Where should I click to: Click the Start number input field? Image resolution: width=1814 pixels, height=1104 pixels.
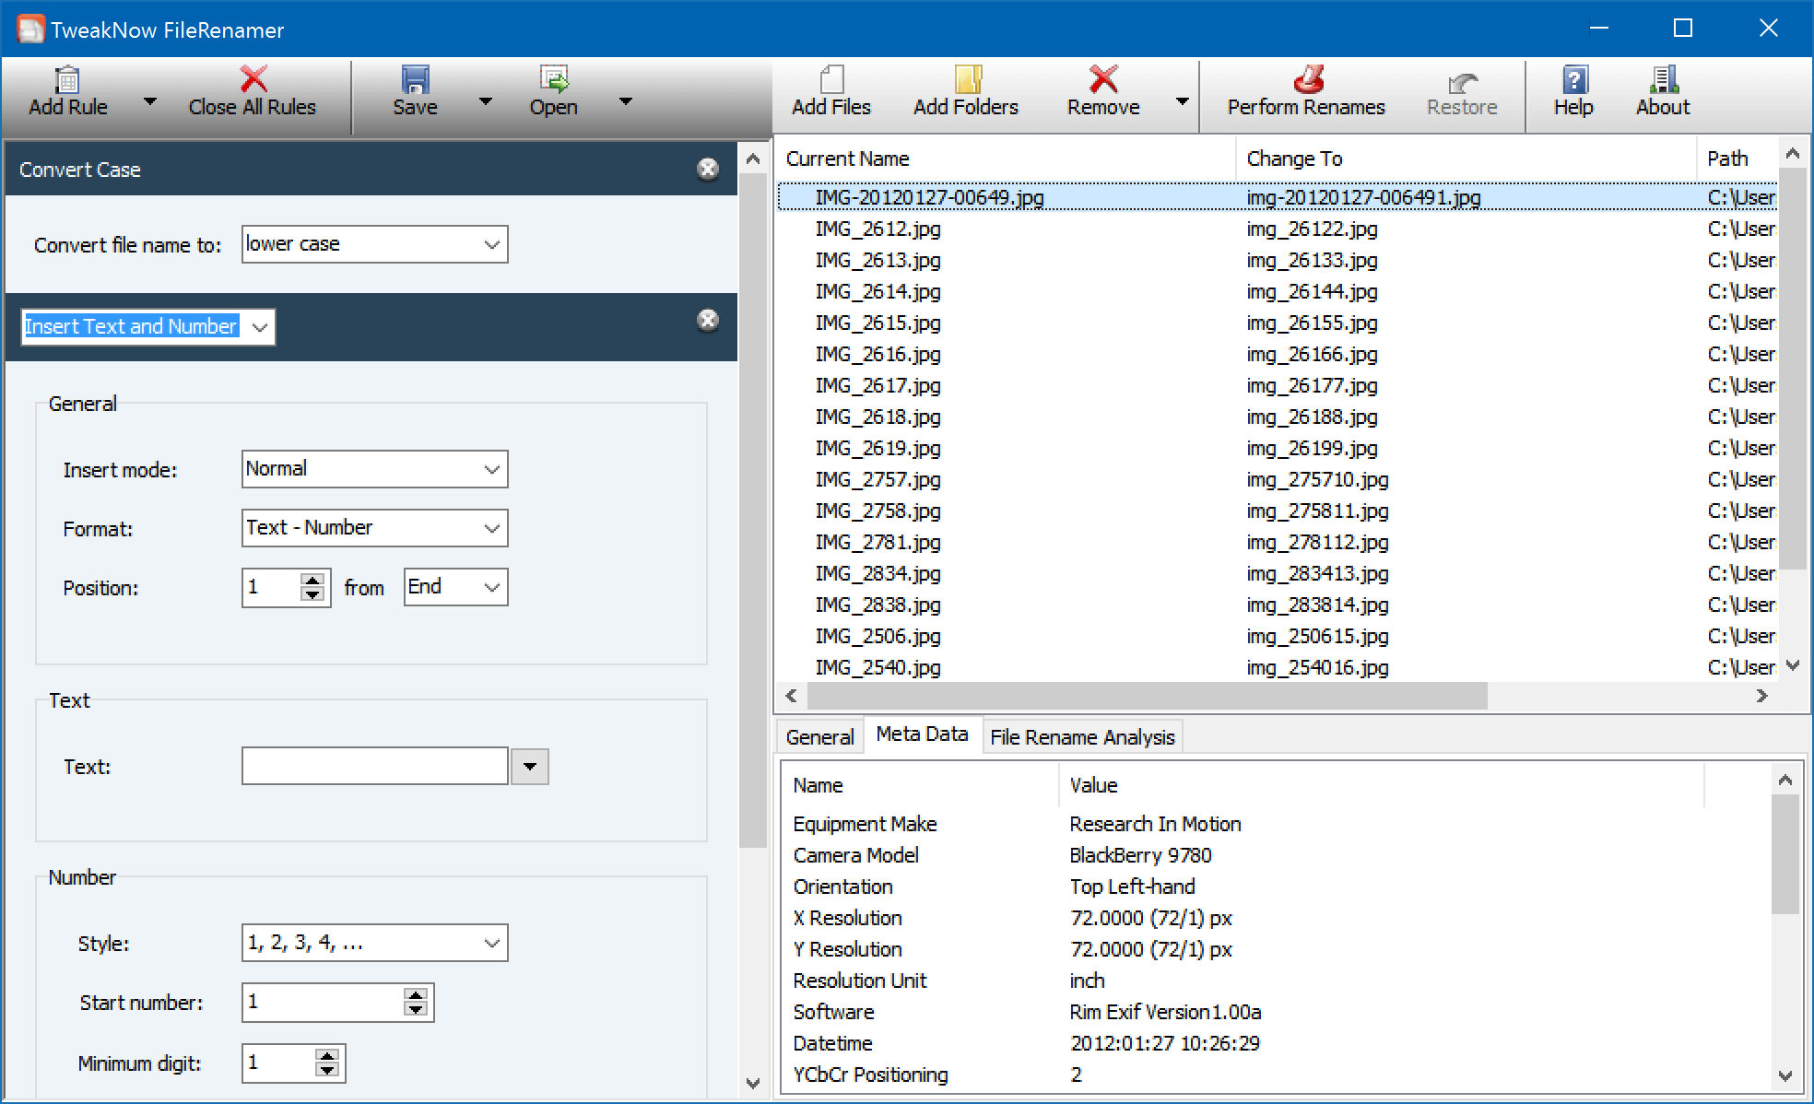click(x=323, y=1003)
